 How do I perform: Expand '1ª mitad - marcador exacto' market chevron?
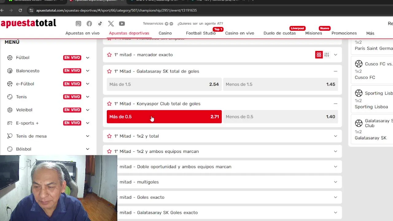[335, 55]
